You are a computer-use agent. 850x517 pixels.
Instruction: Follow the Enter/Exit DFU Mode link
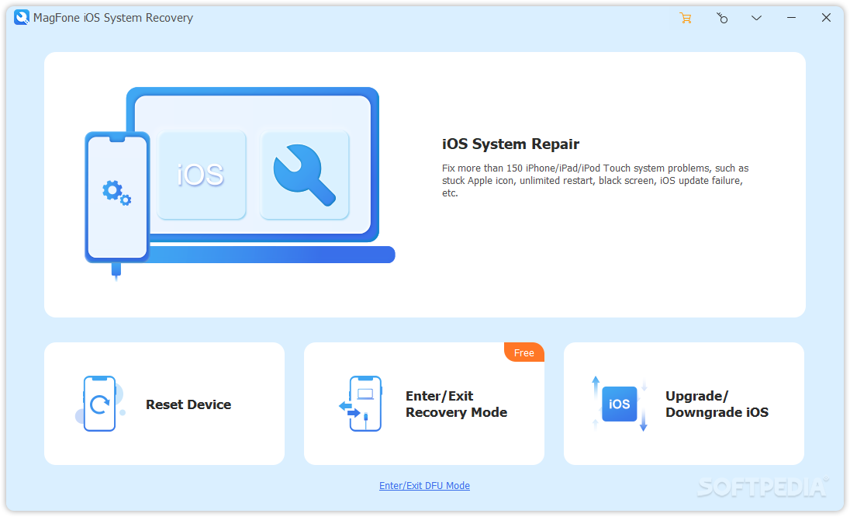(424, 485)
